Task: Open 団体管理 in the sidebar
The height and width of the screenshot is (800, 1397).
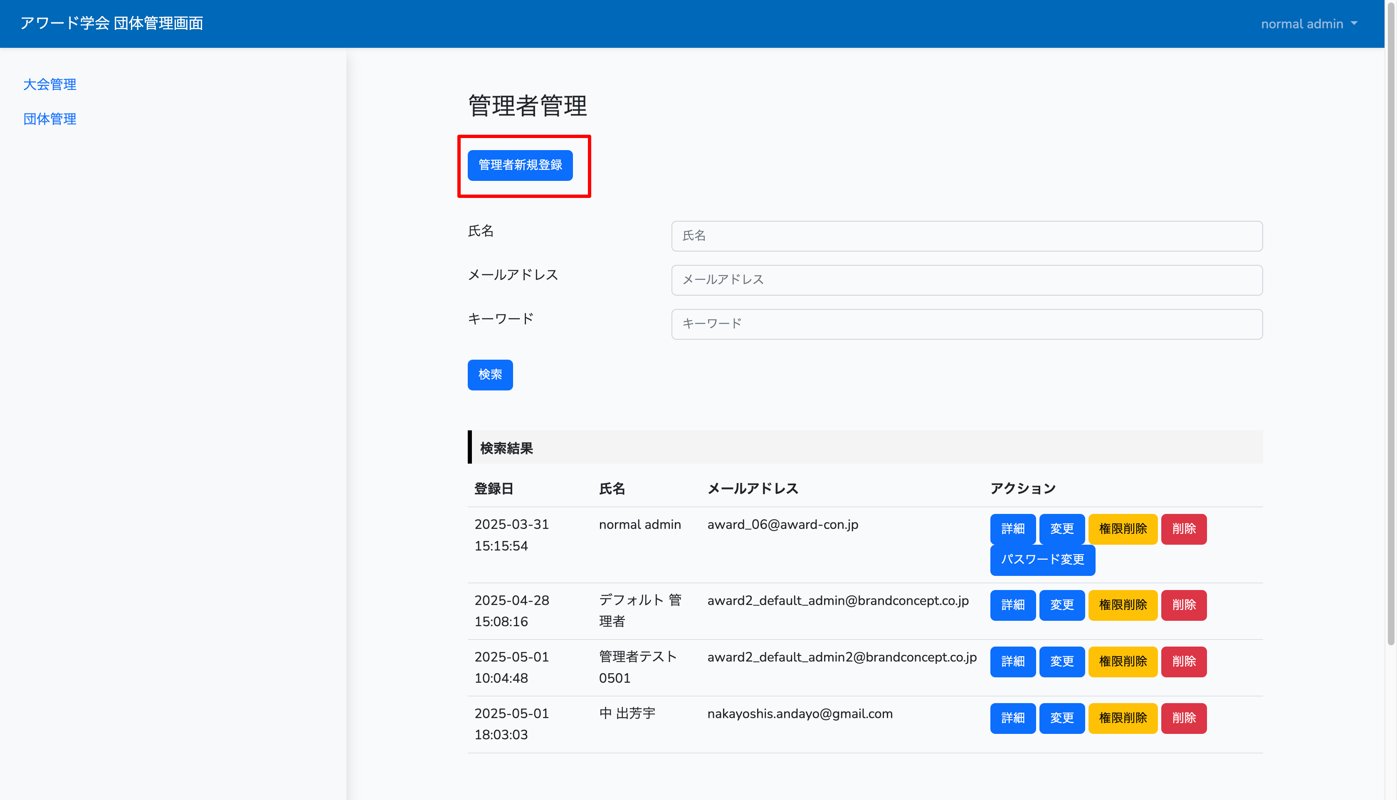Action: [x=49, y=119]
